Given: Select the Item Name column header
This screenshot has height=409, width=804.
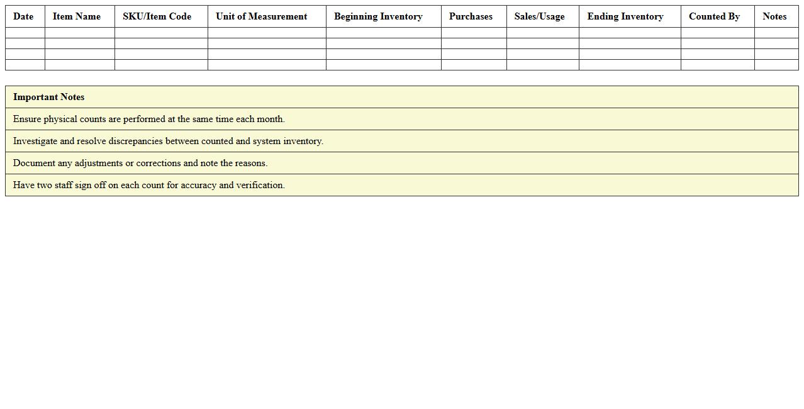Looking at the screenshot, I should click(77, 16).
